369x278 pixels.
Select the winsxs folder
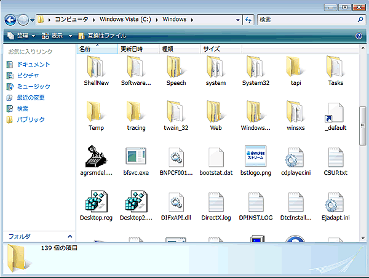(x=296, y=116)
